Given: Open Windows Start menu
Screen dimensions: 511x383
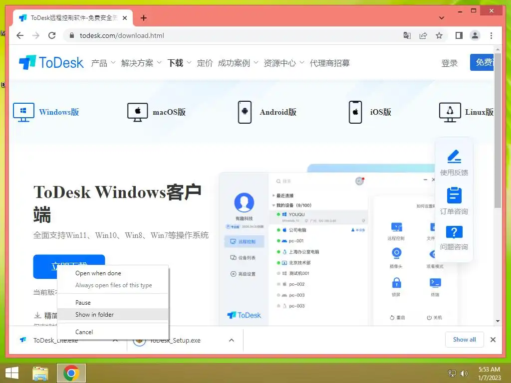Looking at the screenshot, I should pyautogui.click(x=12, y=373).
